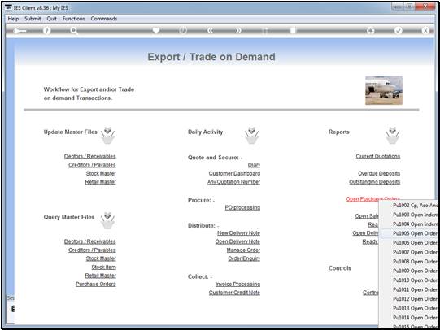Click the Current Quotations report link
This screenshot has width=440, height=330.
coord(378,156)
